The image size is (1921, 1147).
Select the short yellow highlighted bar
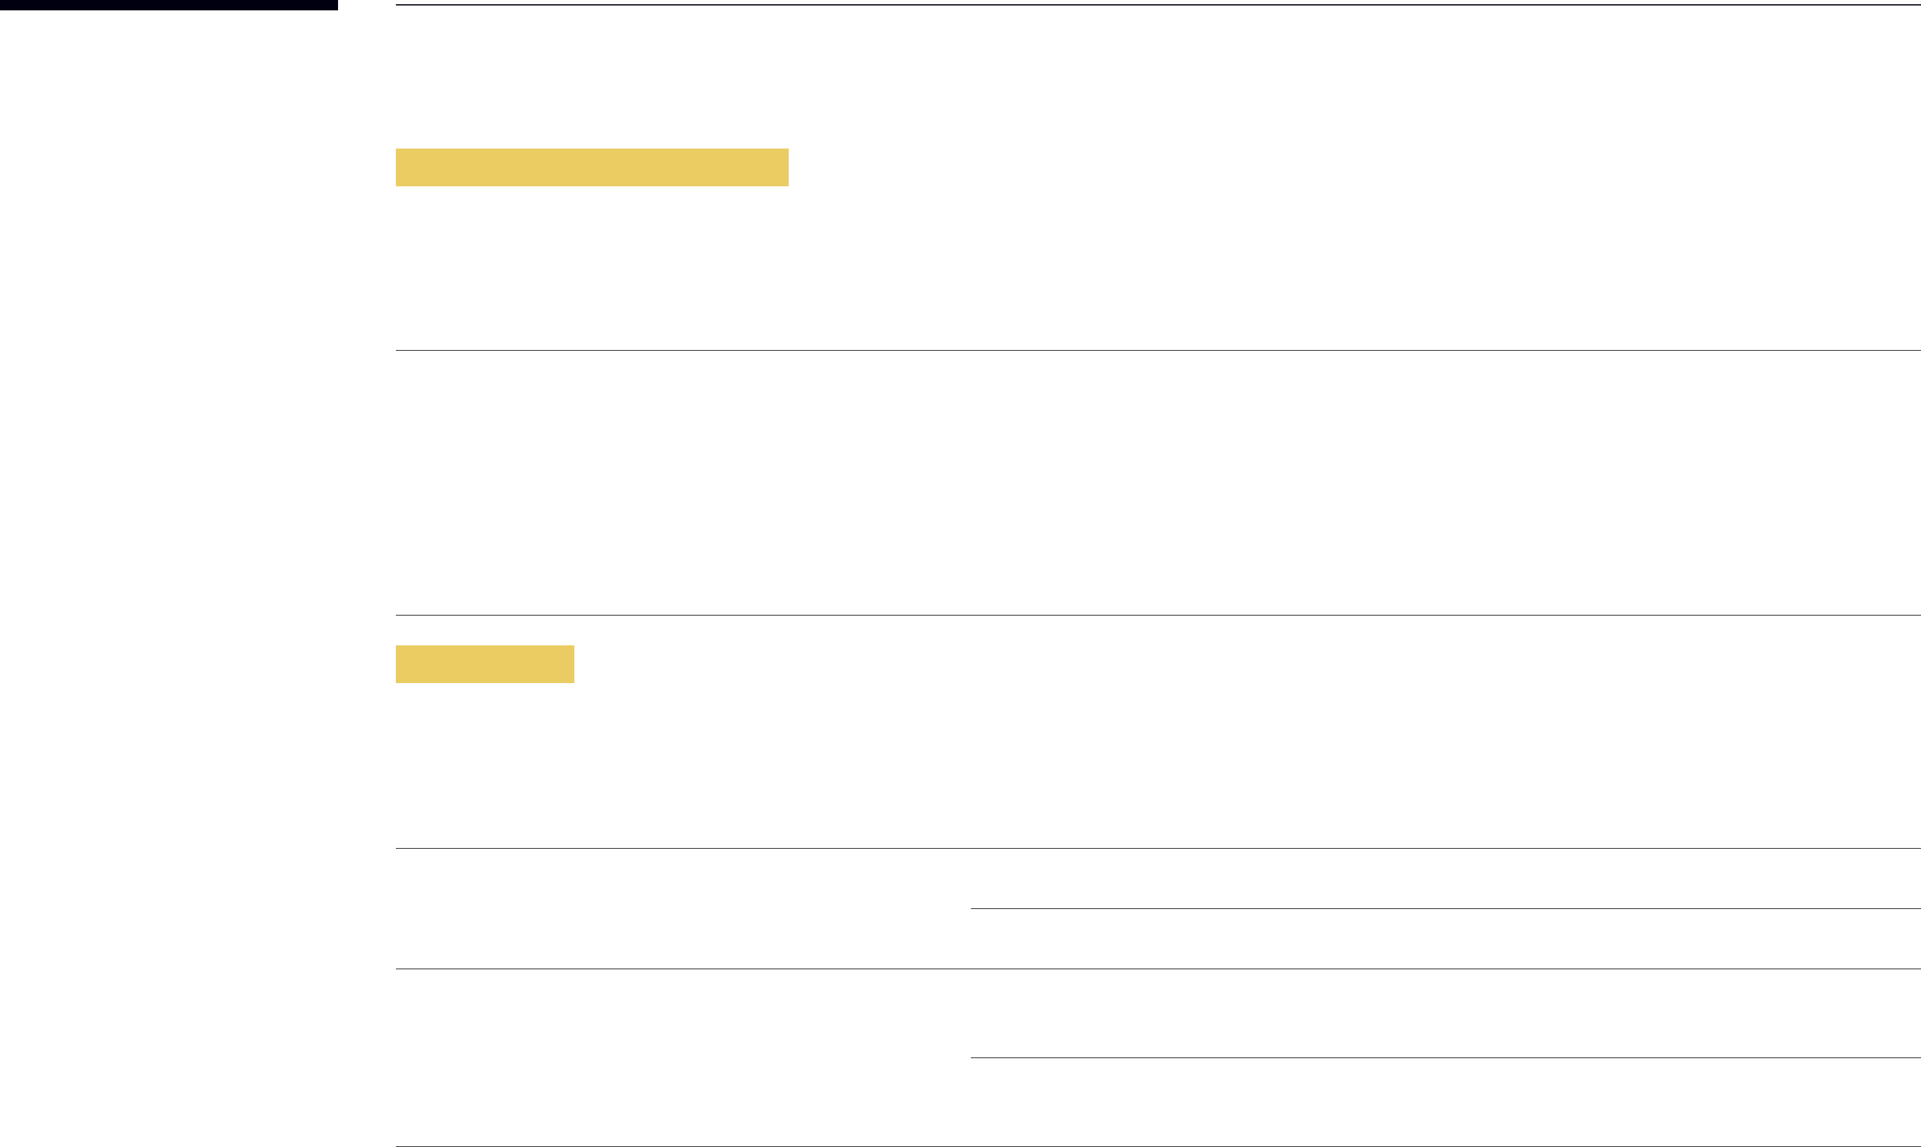(x=485, y=664)
